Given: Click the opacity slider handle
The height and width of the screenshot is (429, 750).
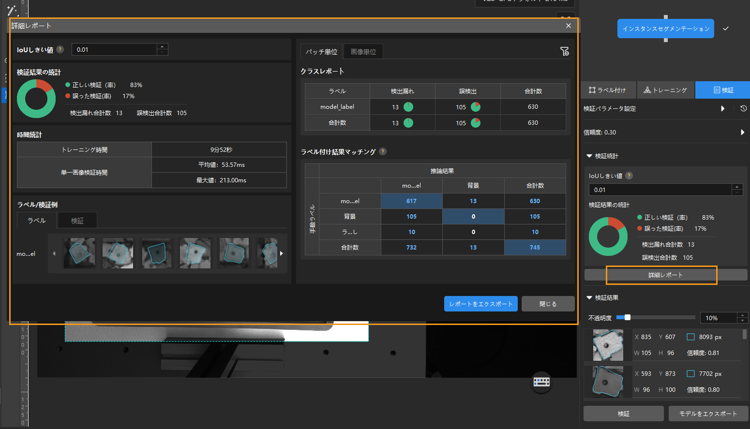Looking at the screenshot, I should coord(628,317).
